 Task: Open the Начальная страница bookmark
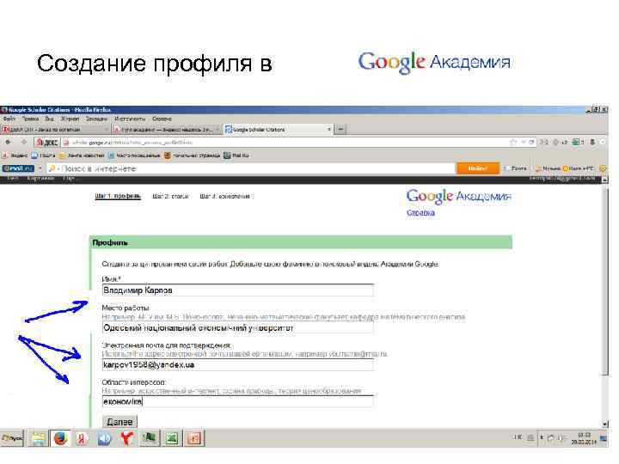click(x=193, y=156)
